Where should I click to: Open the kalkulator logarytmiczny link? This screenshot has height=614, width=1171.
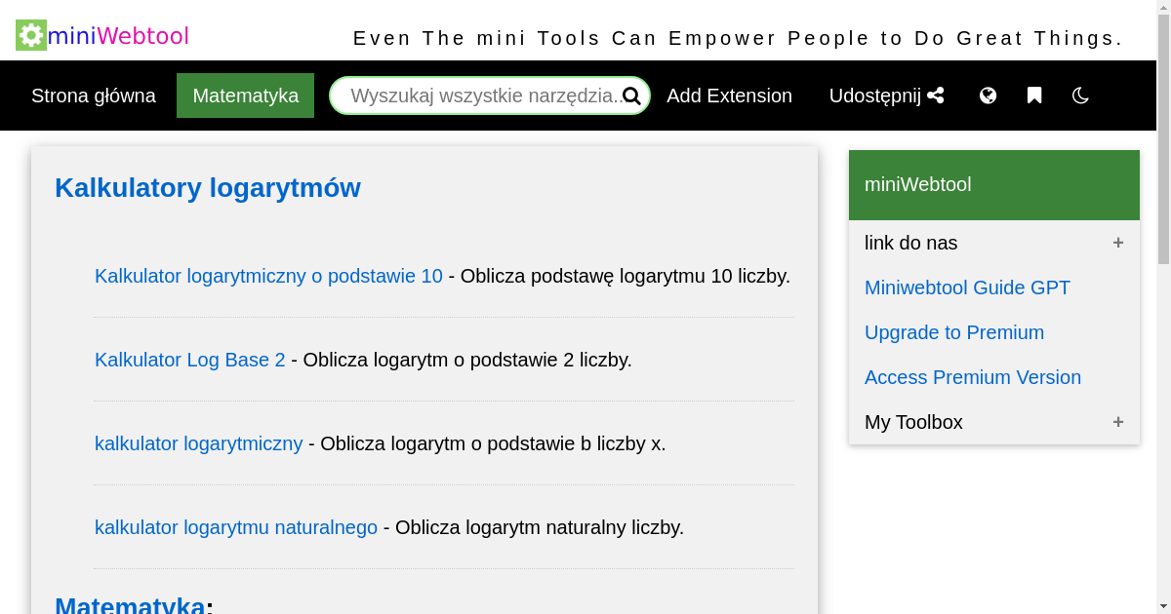click(x=198, y=443)
